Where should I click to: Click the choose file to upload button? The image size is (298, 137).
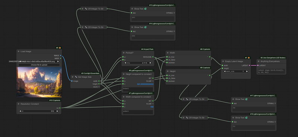pyautogui.click(x=39, y=65)
